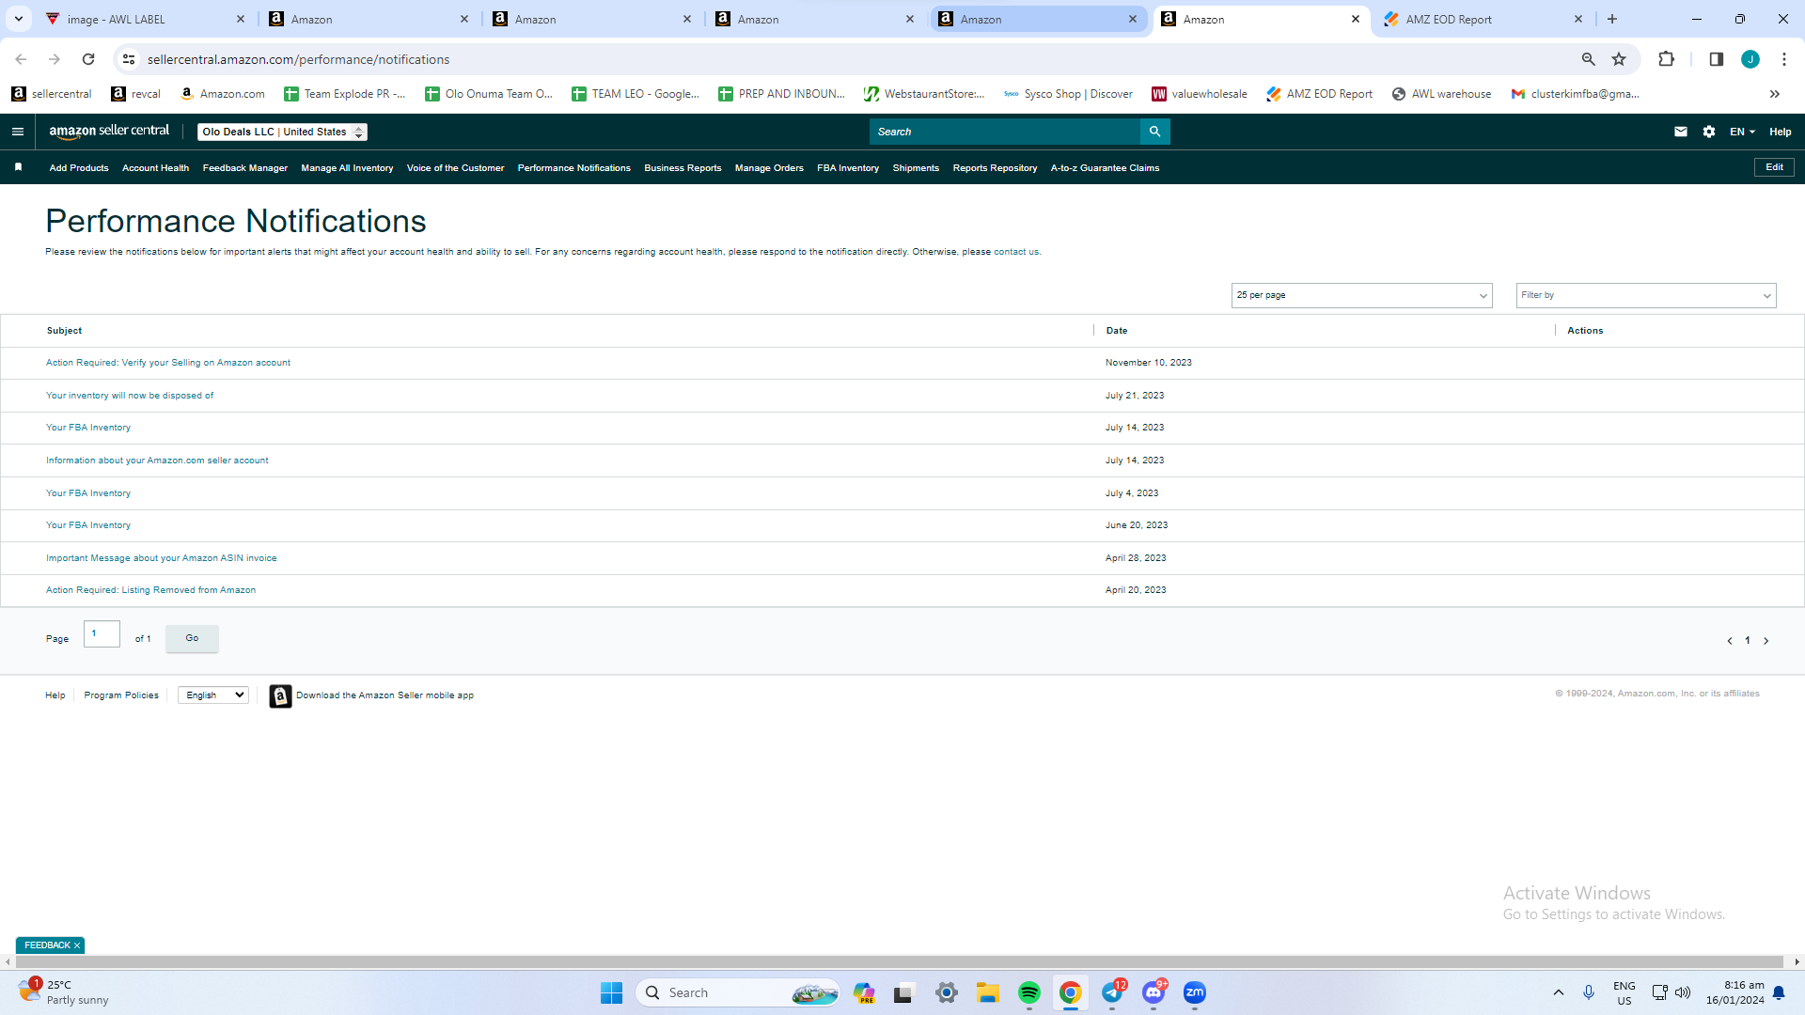Show more bookmarks with the double chevron
Screen dimensions: 1805x1015
(x=1775, y=94)
